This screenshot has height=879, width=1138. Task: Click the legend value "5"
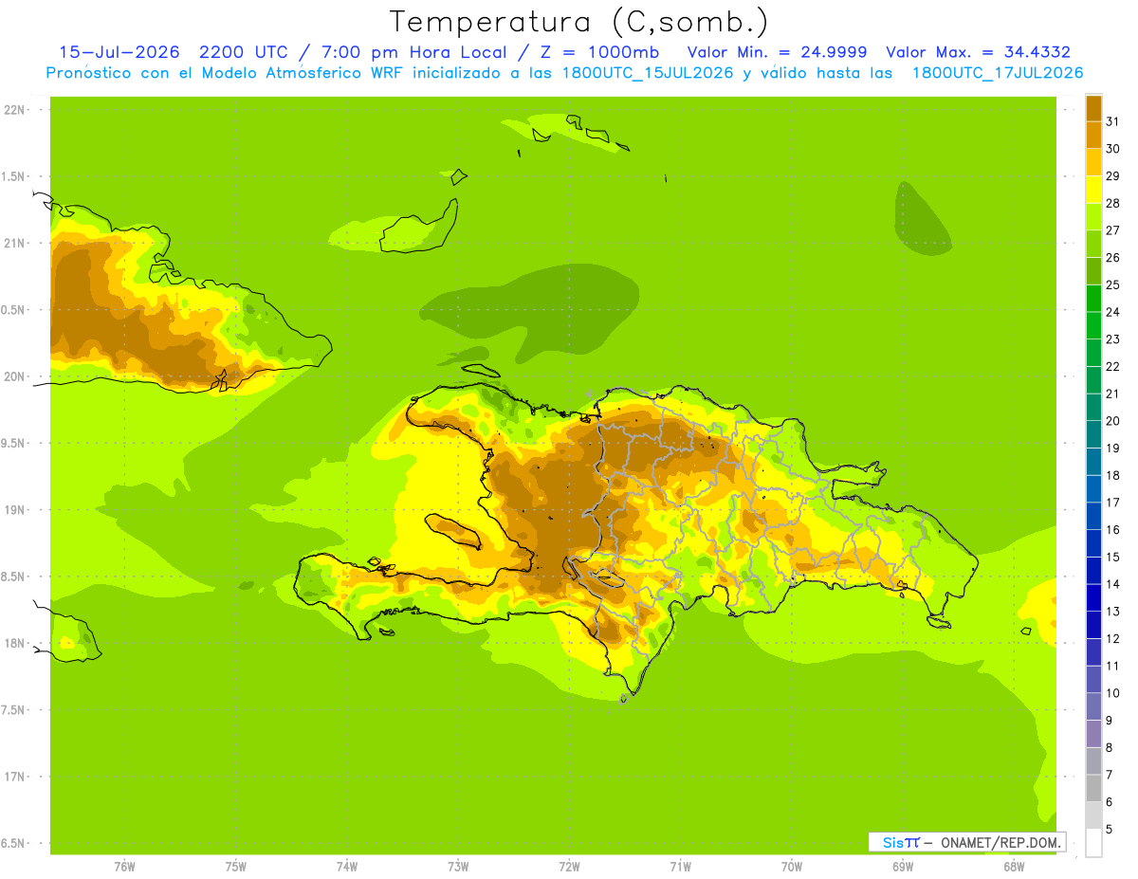click(1110, 829)
